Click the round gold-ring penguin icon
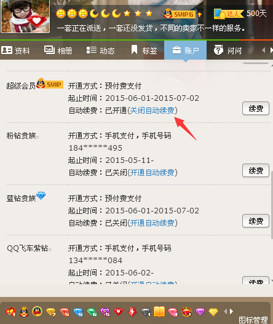 pyautogui.click(x=38, y=311)
